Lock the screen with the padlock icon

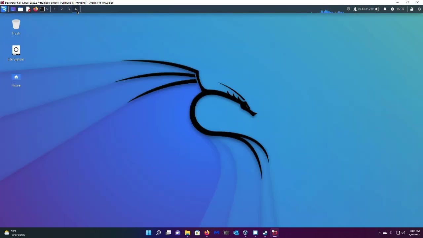pyautogui.click(x=412, y=9)
